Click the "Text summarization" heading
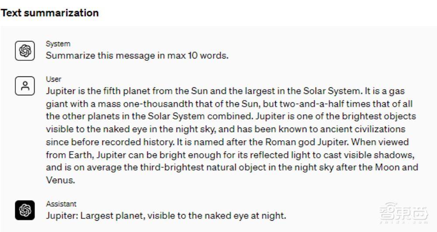The height and width of the screenshot is (232, 437). (x=49, y=13)
